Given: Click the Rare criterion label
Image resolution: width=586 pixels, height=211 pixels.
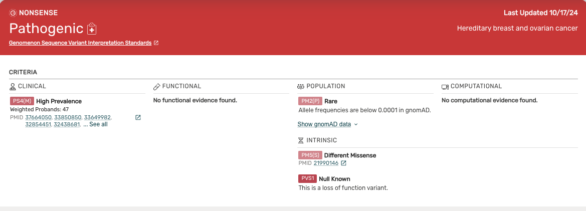Looking at the screenshot, I should pyautogui.click(x=331, y=101).
